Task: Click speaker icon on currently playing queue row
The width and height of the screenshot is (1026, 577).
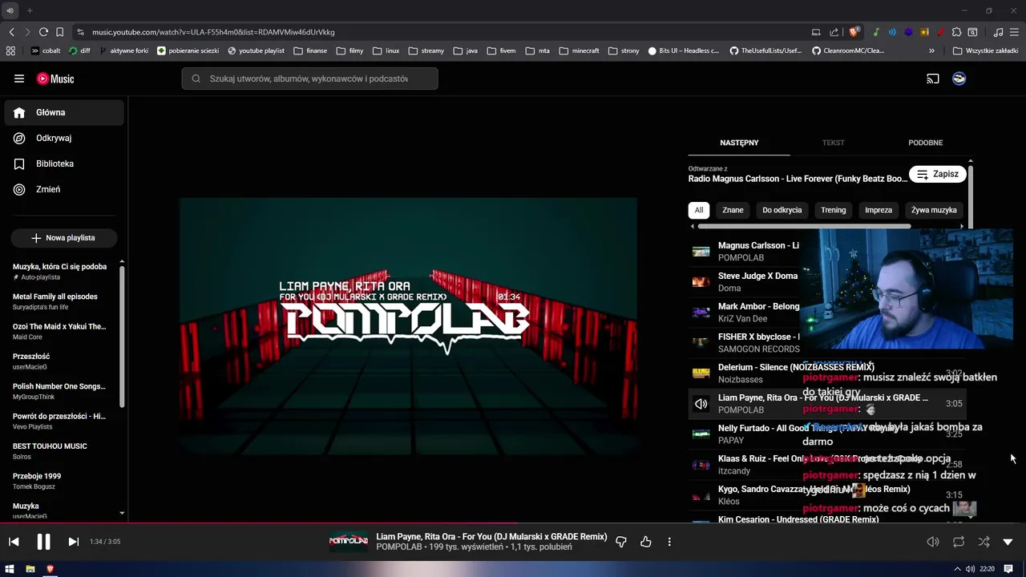Action: (x=701, y=403)
